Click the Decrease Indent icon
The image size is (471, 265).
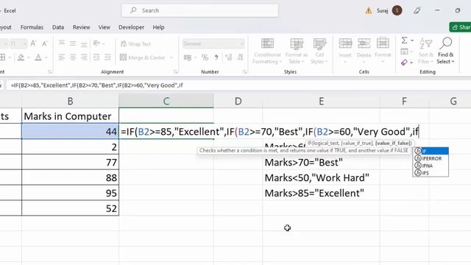pyautogui.click(x=96, y=57)
